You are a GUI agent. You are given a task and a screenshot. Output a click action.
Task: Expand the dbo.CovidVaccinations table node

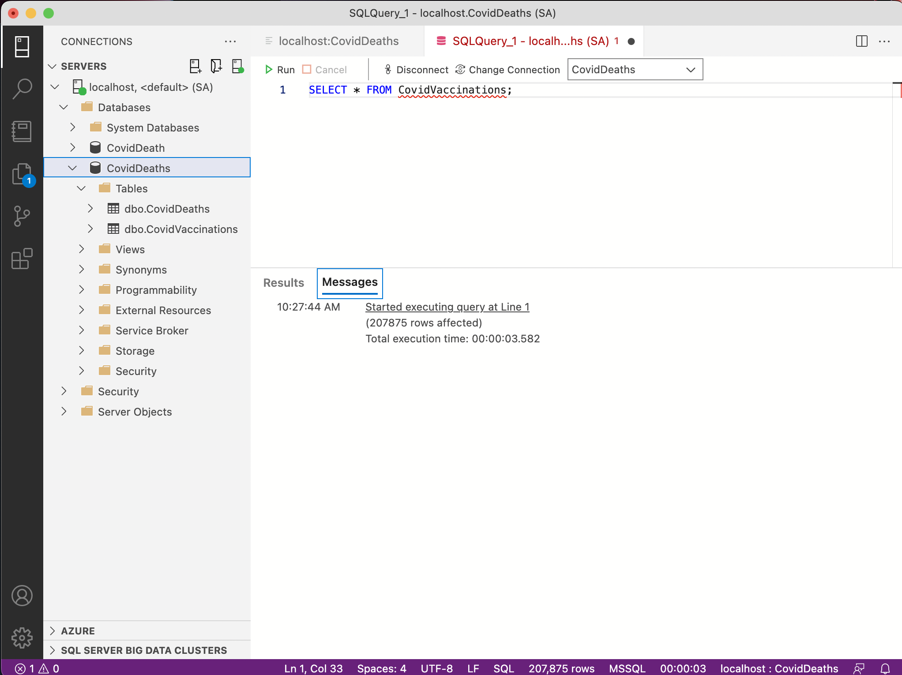click(90, 229)
